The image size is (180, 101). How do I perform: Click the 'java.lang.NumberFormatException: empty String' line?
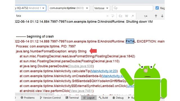51,51
